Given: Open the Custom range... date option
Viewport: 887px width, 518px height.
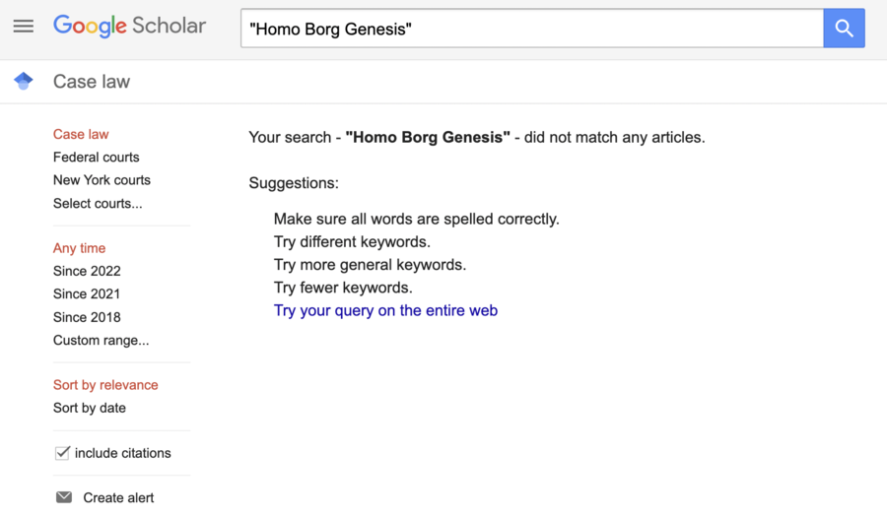Looking at the screenshot, I should click(x=102, y=341).
